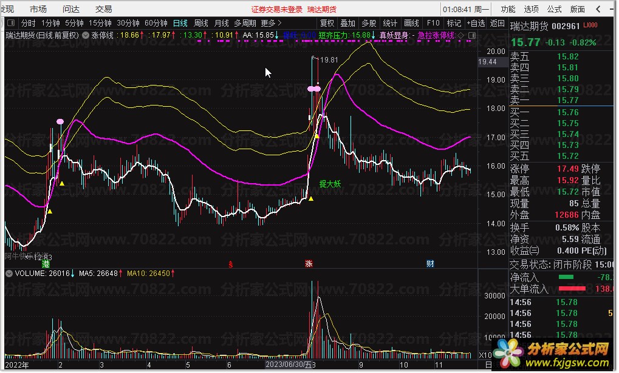Switch to 30分钟 chart period
Viewport: 619px width, 373px height.
128,23
